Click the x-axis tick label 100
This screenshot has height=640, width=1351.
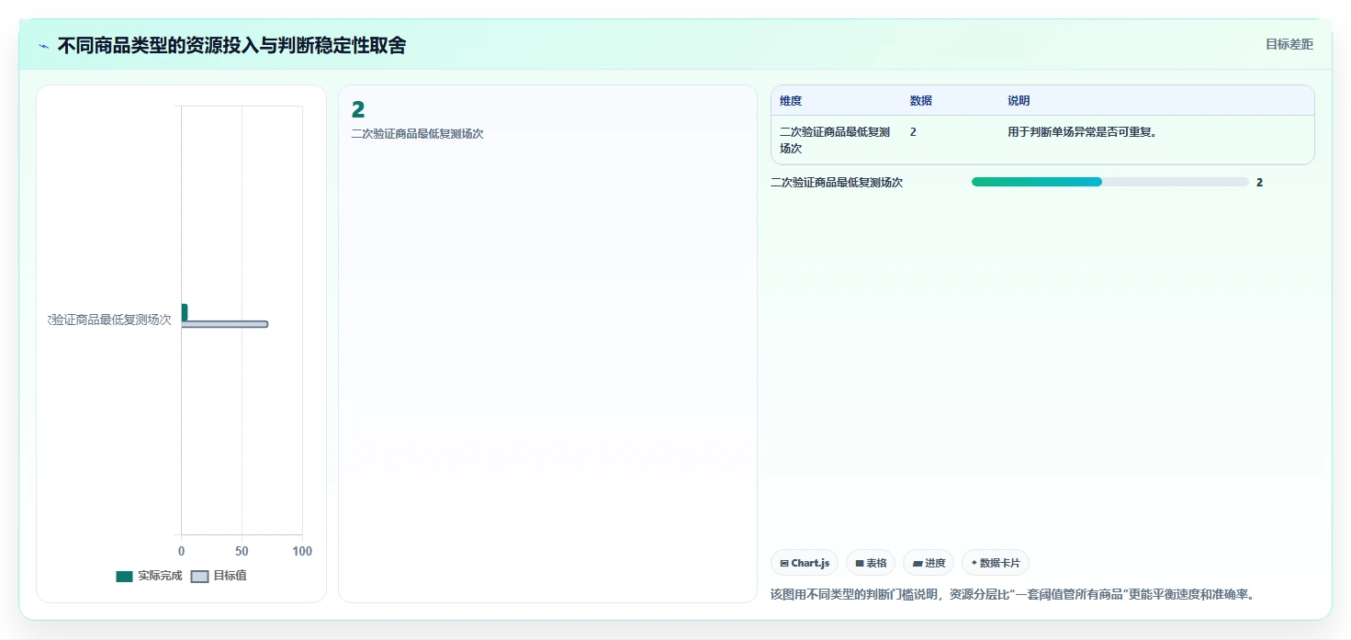(302, 552)
